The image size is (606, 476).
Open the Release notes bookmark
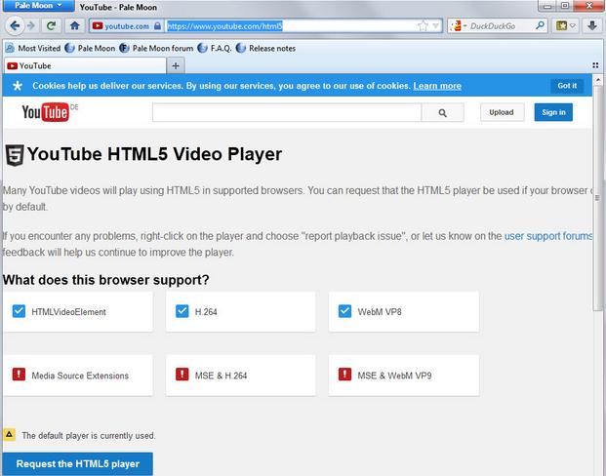click(x=265, y=49)
